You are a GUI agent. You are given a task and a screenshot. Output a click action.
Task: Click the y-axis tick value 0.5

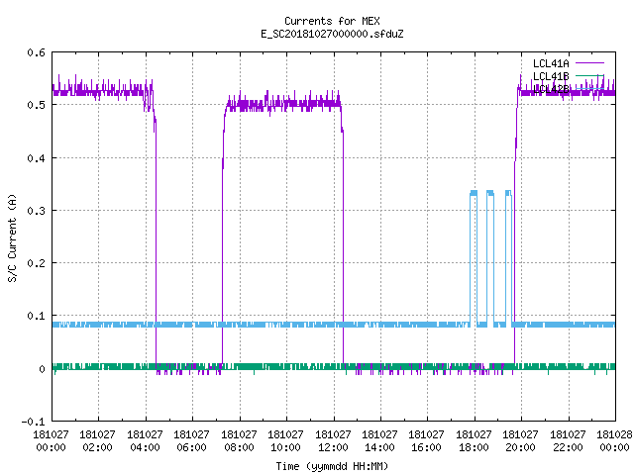pyautogui.click(x=36, y=105)
